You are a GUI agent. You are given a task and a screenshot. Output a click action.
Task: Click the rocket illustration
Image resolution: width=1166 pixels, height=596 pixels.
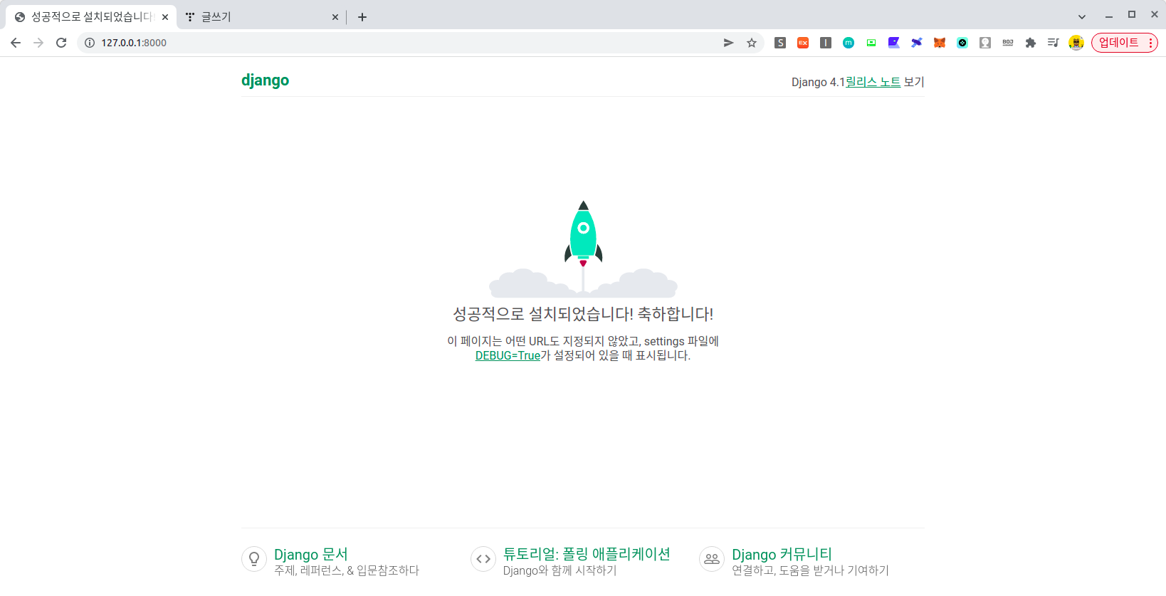(583, 249)
